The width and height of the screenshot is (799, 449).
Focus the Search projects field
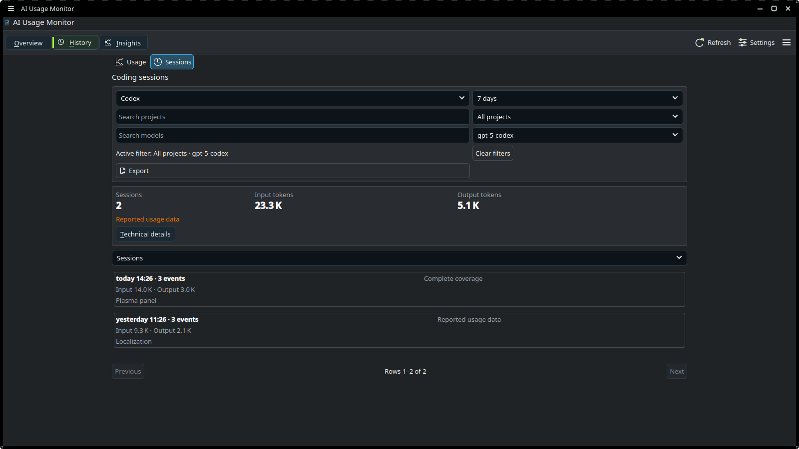tap(293, 117)
